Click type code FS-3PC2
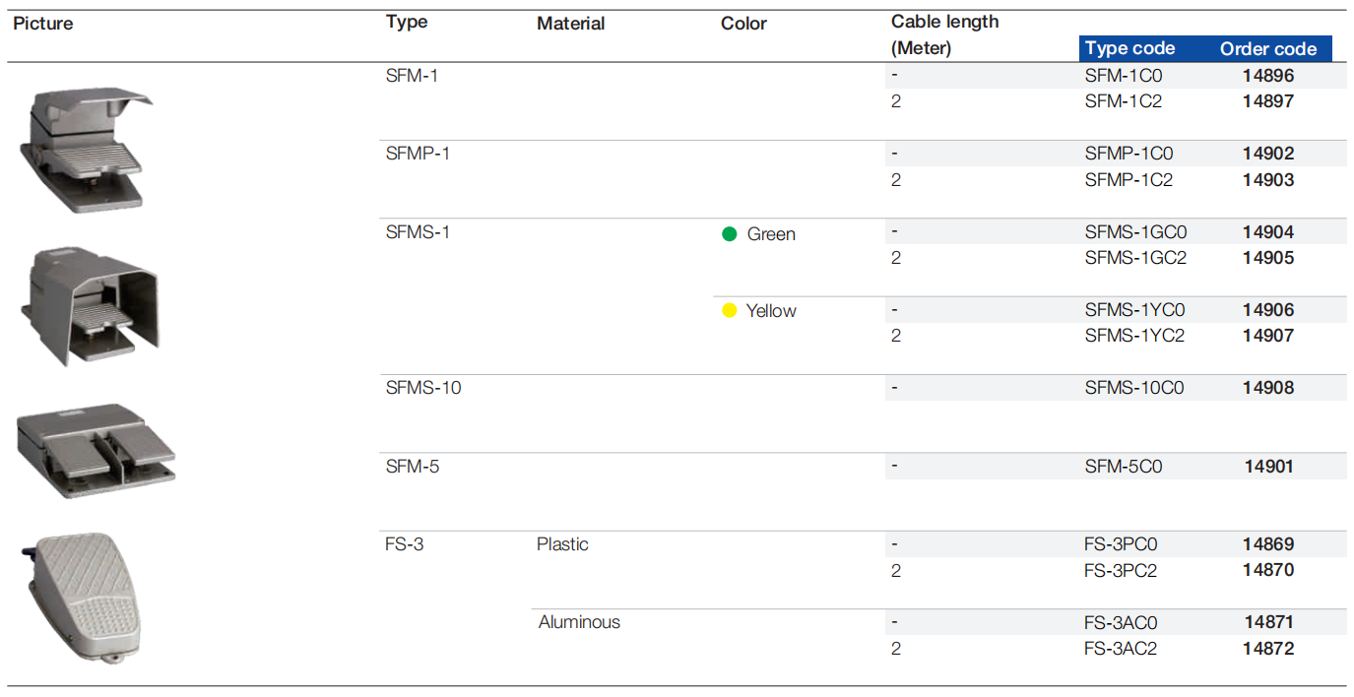This screenshot has width=1354, height=697. click(1121, 570)
